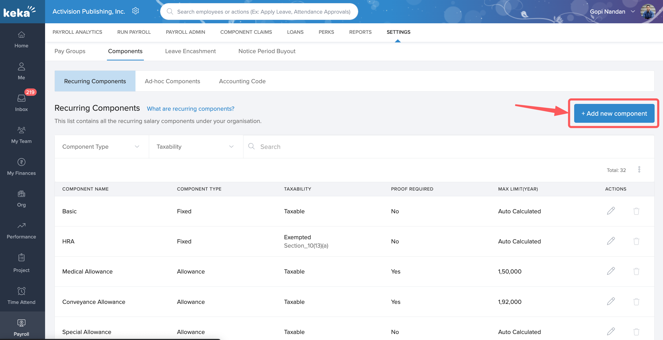The height and width of the screenshot is (340, 663).
Task: Switch to the Ad-hoc Components tab
Action: click(172, 81)
